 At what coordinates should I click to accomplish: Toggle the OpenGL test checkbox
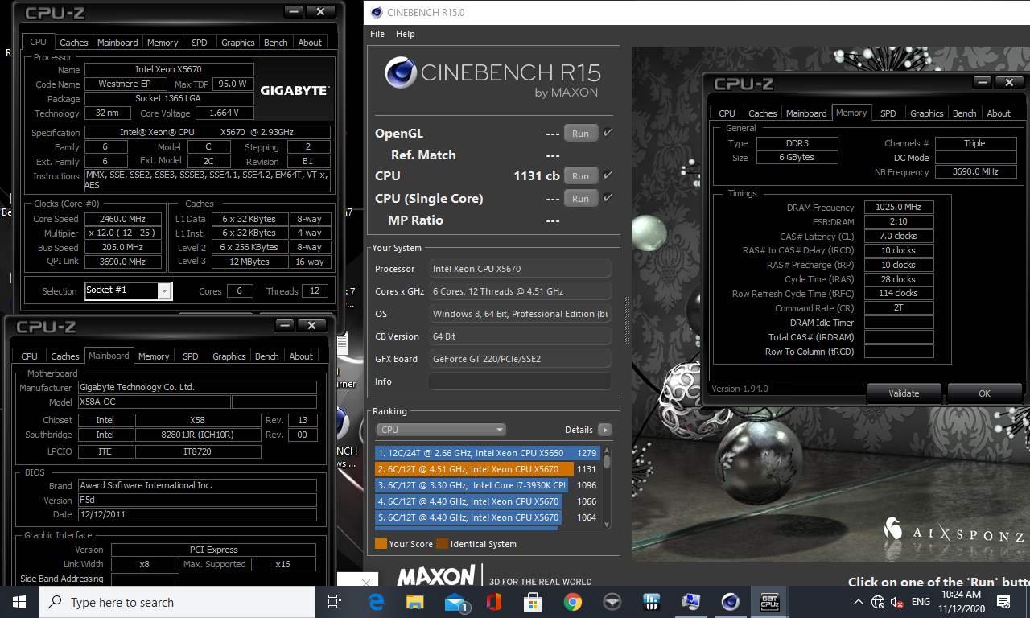click(608, 133)
